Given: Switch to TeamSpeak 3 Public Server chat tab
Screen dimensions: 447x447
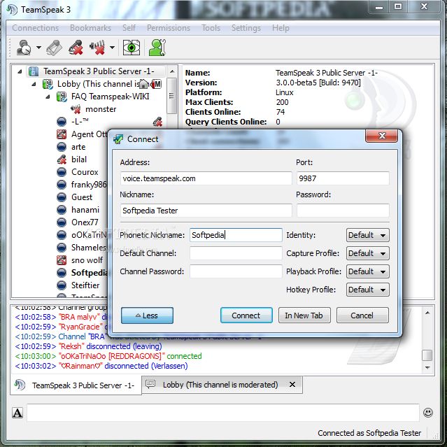Looking at the screenshot, I should pos(76,385).
